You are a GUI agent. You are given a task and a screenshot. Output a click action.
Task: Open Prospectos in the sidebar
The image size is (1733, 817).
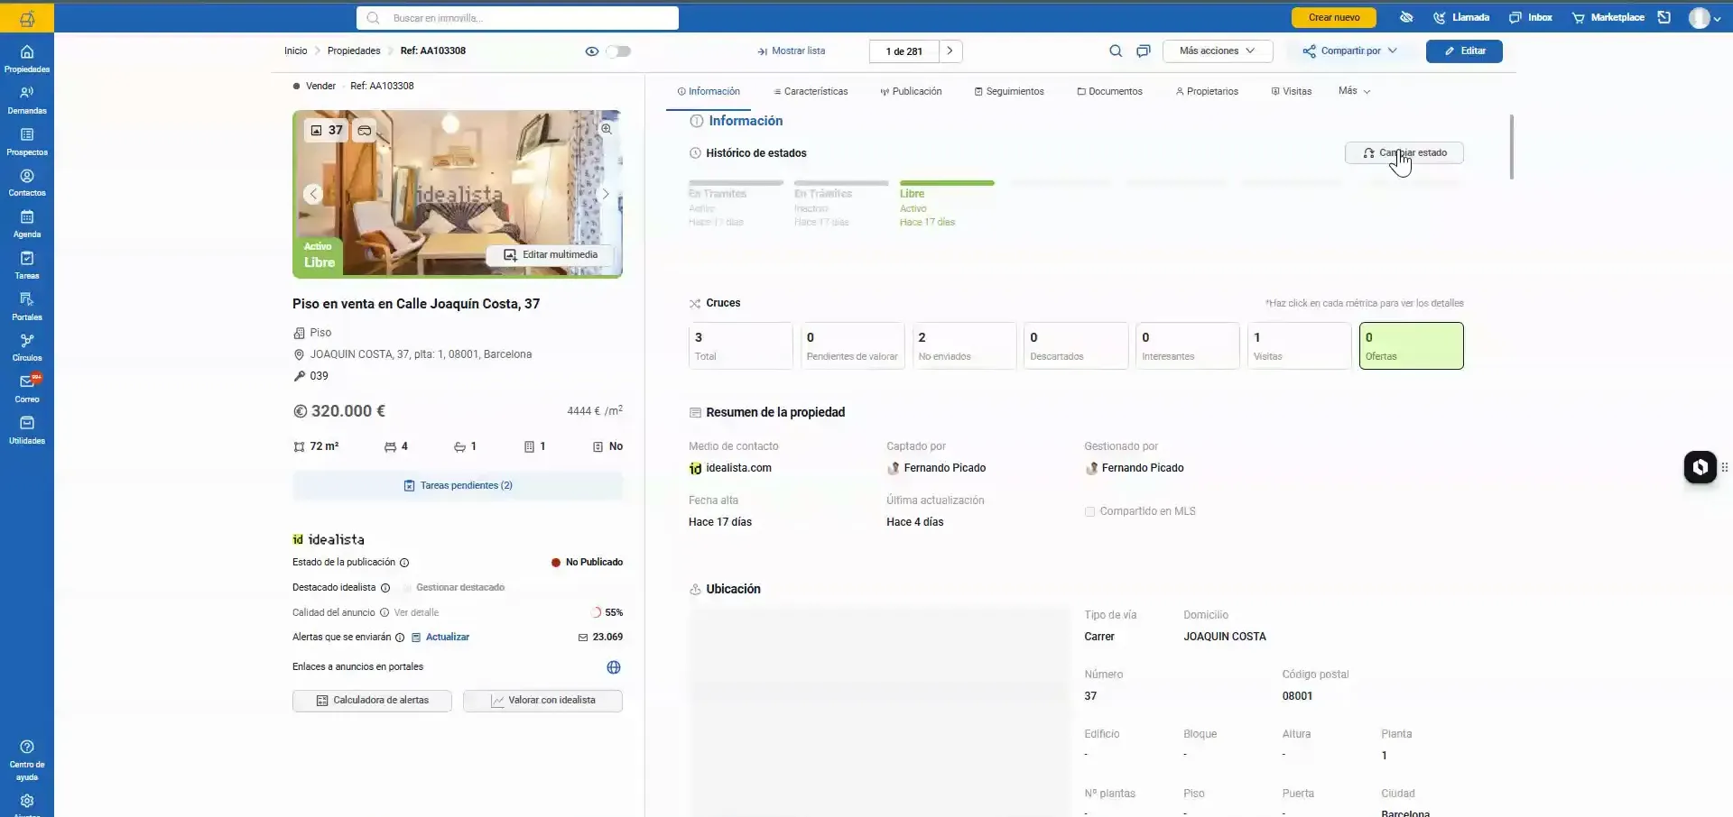(x=27, y=142)
